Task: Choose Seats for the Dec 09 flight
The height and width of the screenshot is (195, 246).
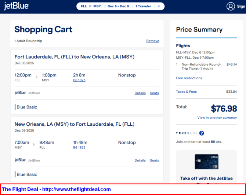Action: pos(154,160)
